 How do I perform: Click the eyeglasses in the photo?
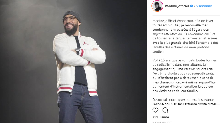point(70,20)
